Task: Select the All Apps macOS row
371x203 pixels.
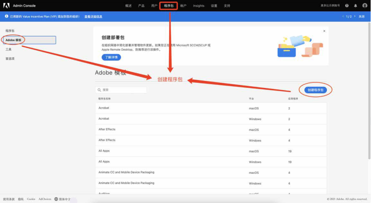Action: point(211,151)
